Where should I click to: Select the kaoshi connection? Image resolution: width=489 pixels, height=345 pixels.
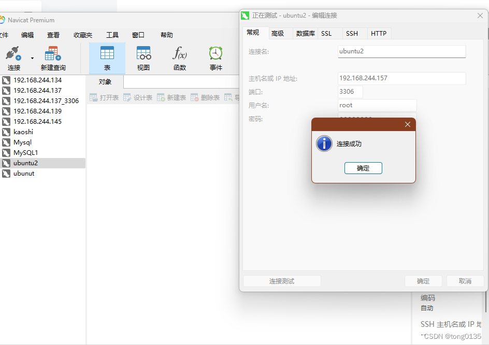42,132
